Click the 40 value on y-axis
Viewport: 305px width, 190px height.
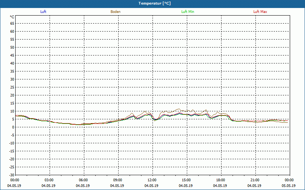[12, 63]
